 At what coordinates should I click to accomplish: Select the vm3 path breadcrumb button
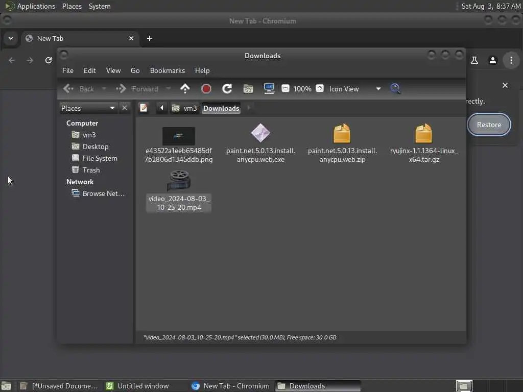184,108
